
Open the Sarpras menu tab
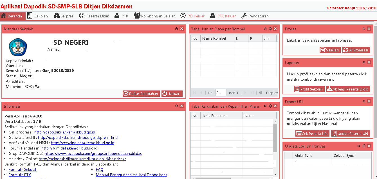63,16
